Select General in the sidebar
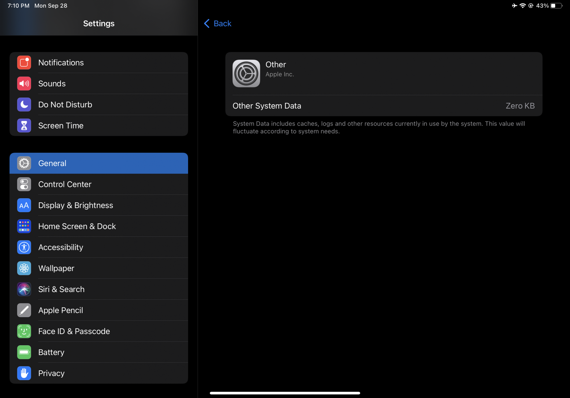 point(99,163)
